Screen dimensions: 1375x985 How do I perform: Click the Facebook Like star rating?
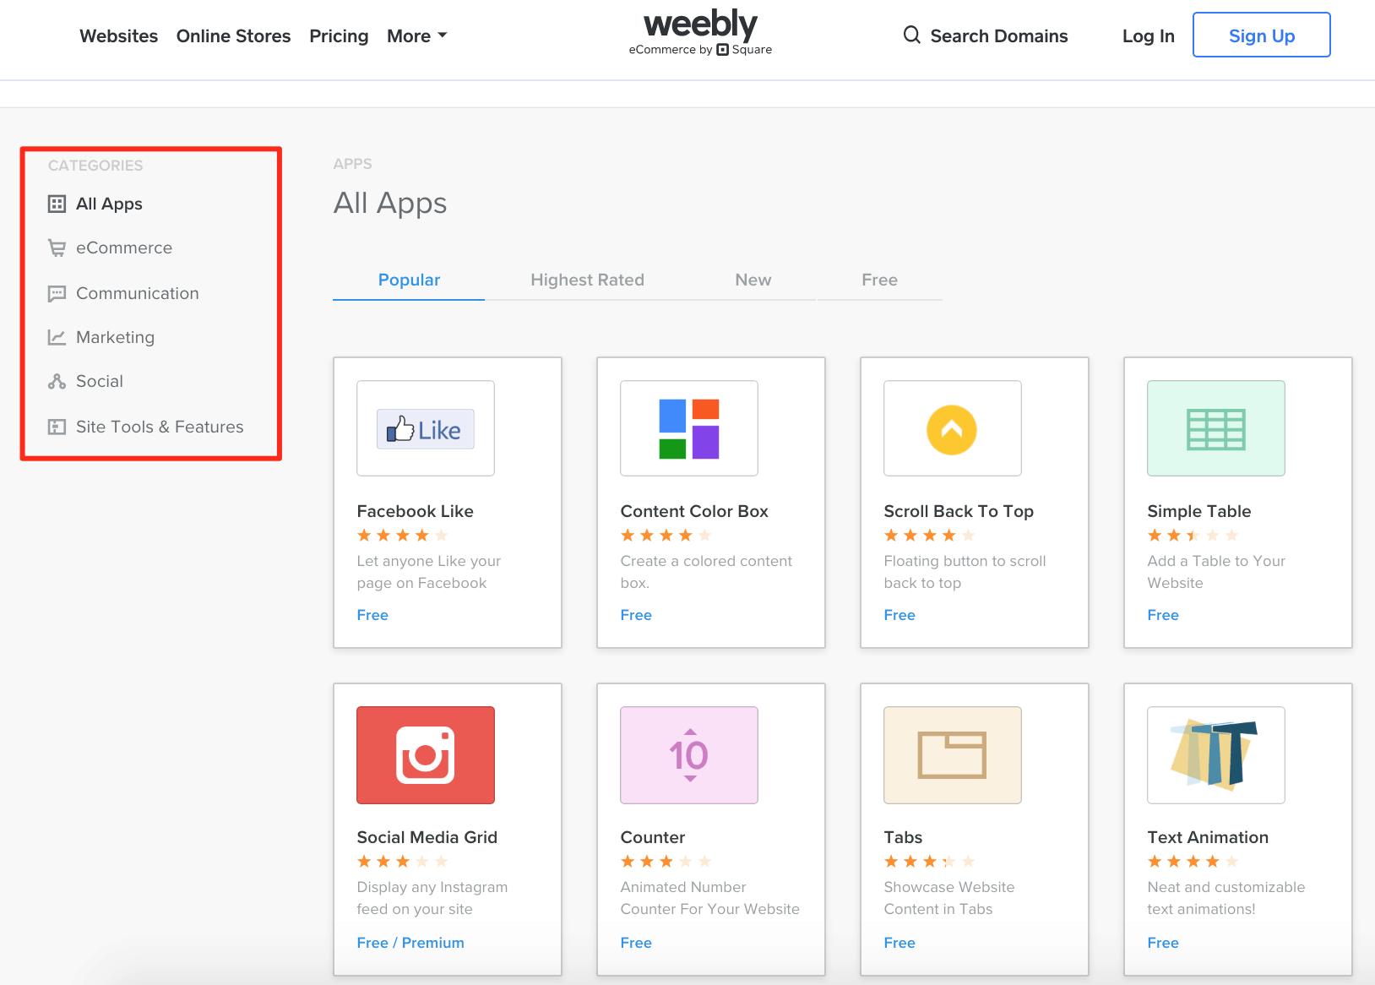coord(402,536)
